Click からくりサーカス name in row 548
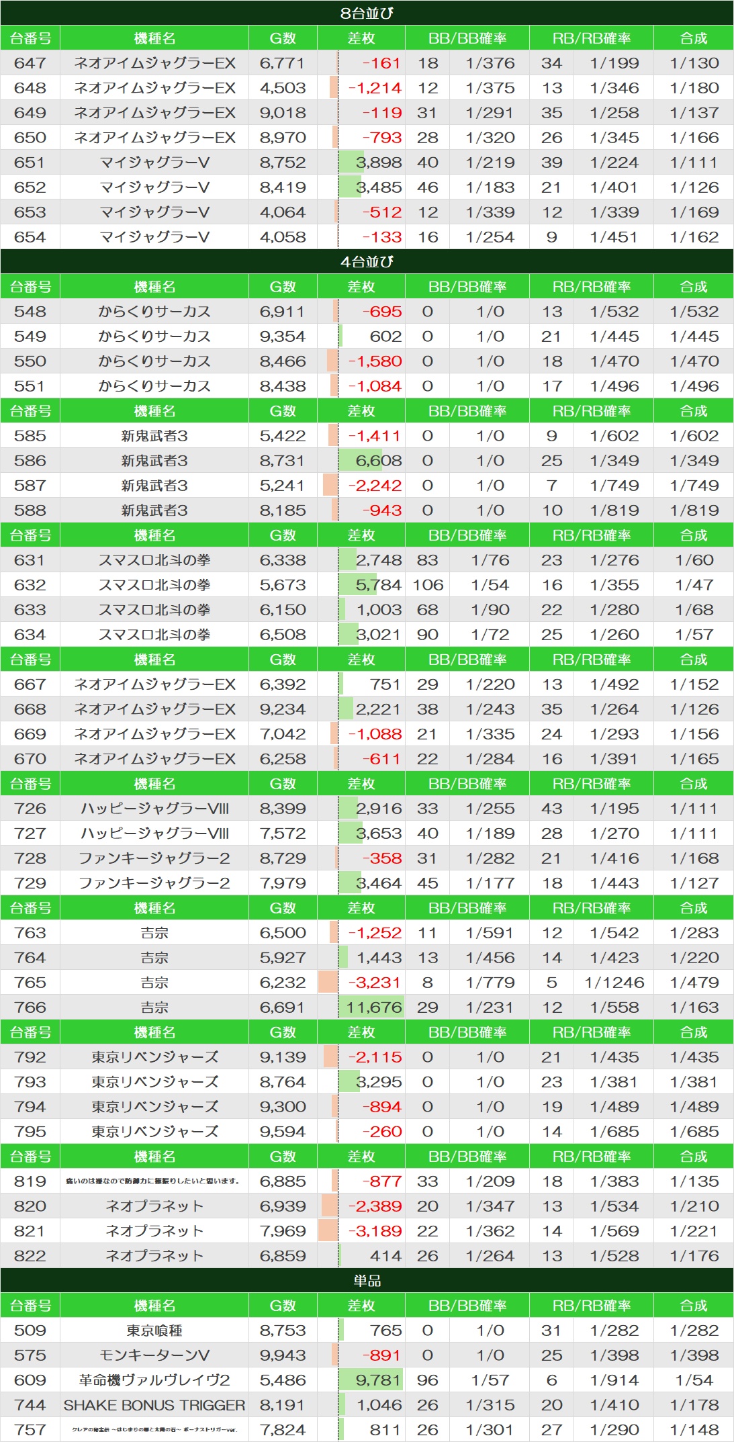The image size is (734, 1442). tap(154, 312)
